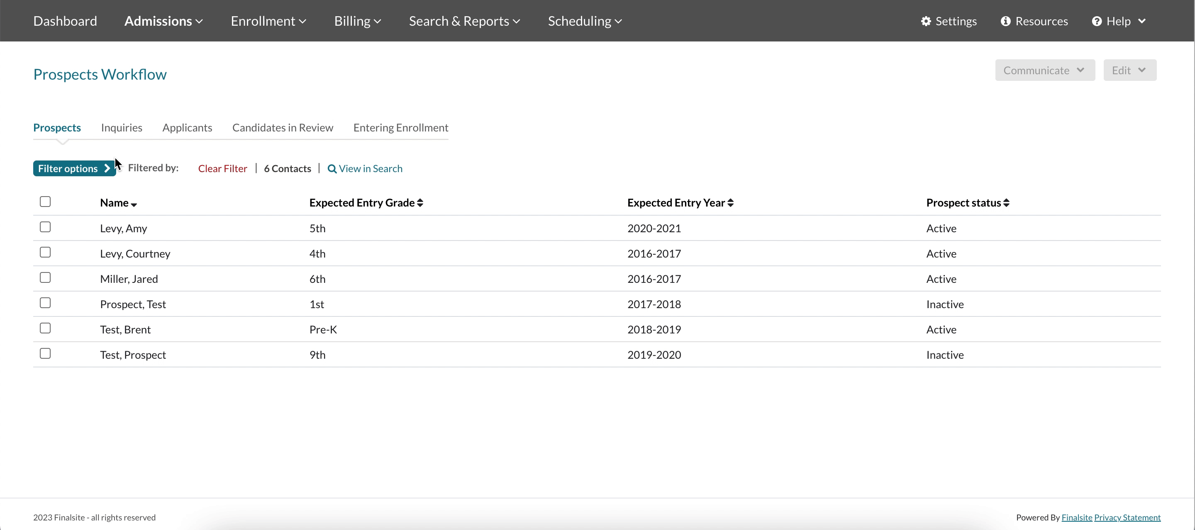Open the Candidates in Review tab
Screen dimensions: 1195x530
(283, 127)
